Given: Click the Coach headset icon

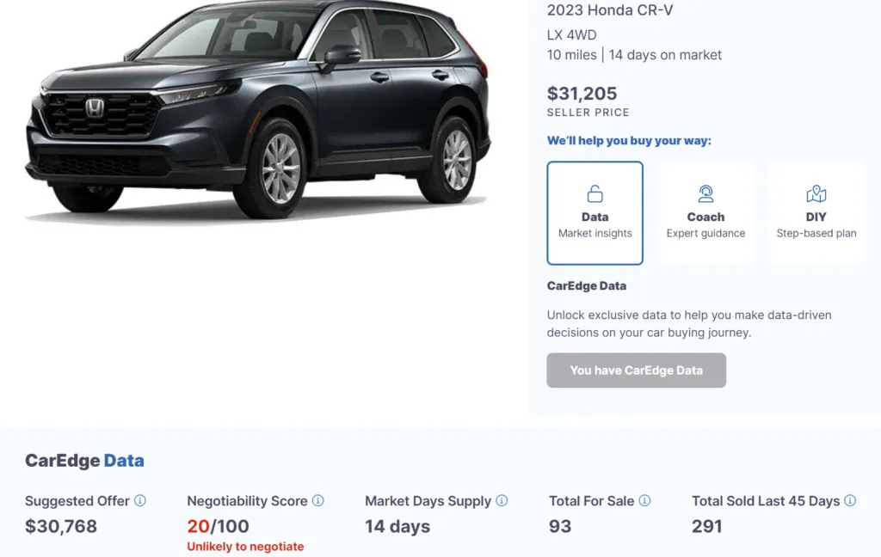Looking at the screenshot, I should (x=705, y=193).
